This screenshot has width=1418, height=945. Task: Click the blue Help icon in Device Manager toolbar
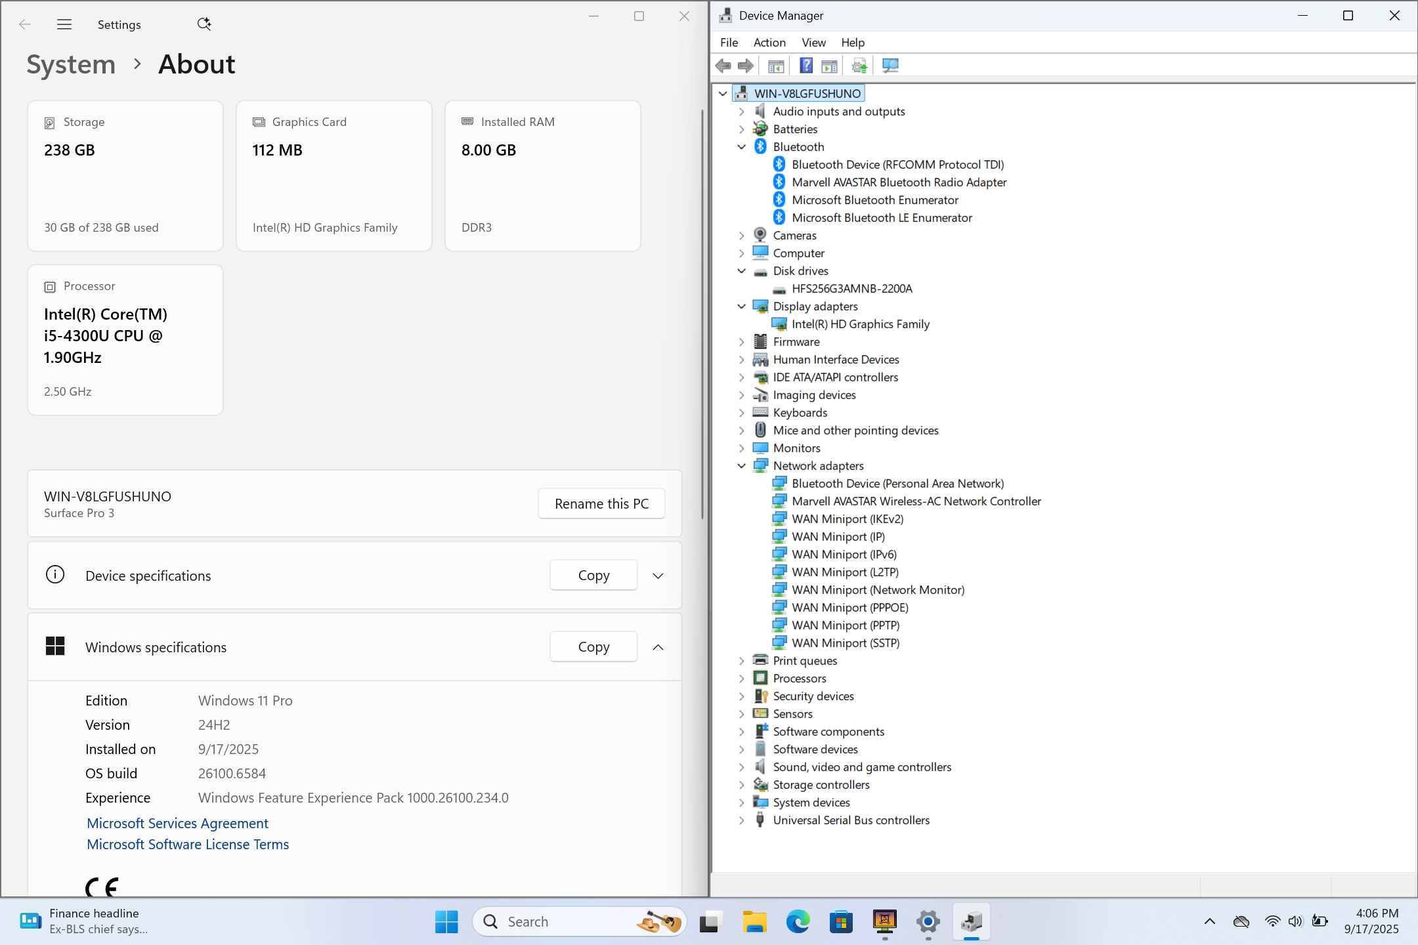pos(806,66)
